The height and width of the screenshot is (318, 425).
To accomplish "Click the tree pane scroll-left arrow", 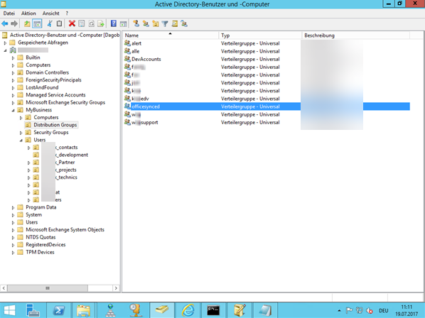I will pyautogui.click(x=4, y=288).
